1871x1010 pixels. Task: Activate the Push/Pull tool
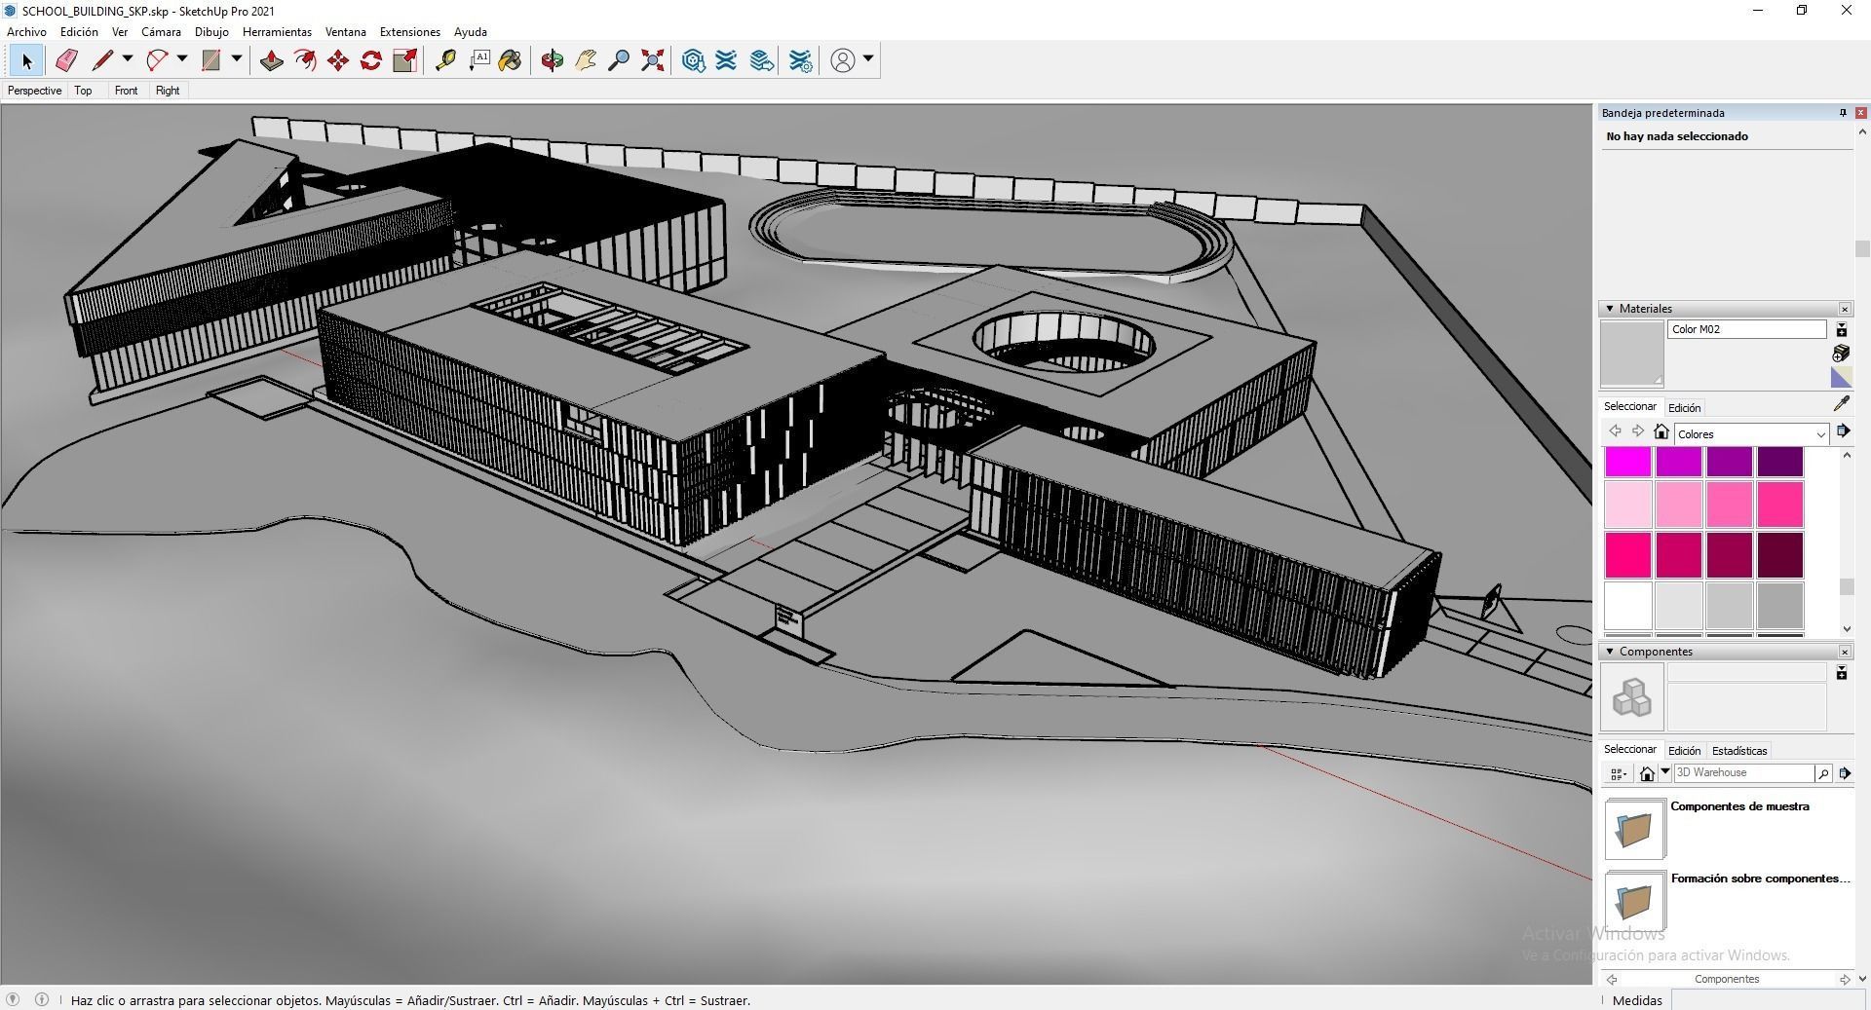coord(271,60)
